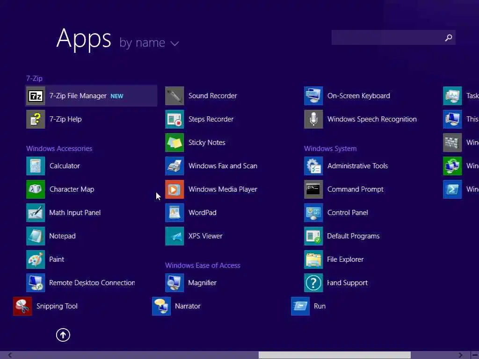Go back to Start with the up arrow button

[63, 335]
